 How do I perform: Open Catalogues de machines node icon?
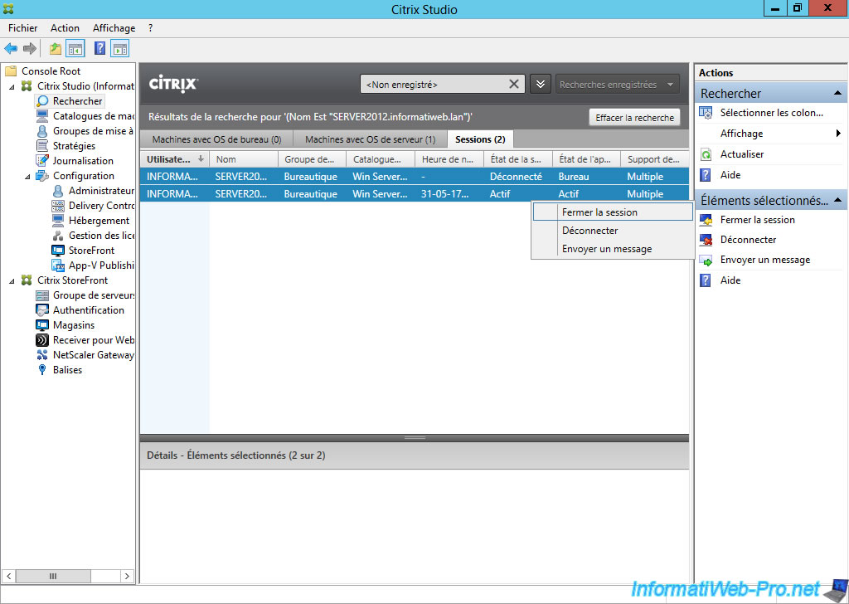pos(42,116)
